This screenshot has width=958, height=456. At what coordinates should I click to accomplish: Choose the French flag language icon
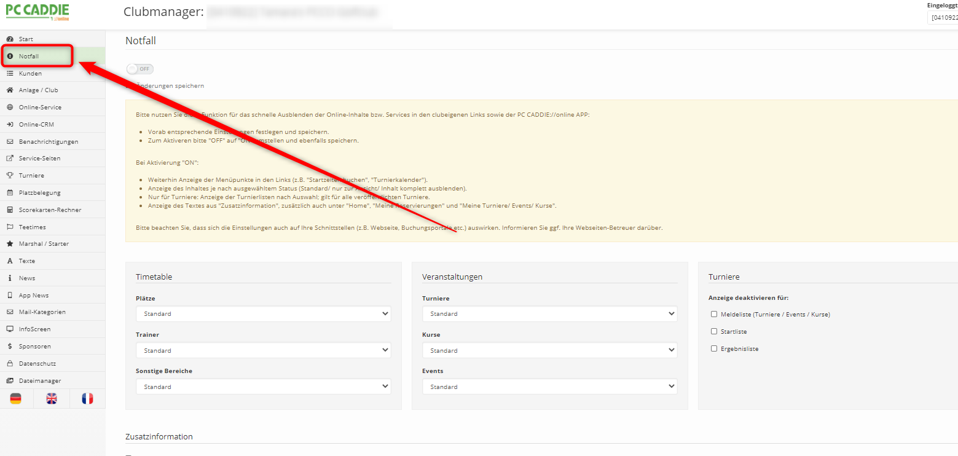(87, 399)
